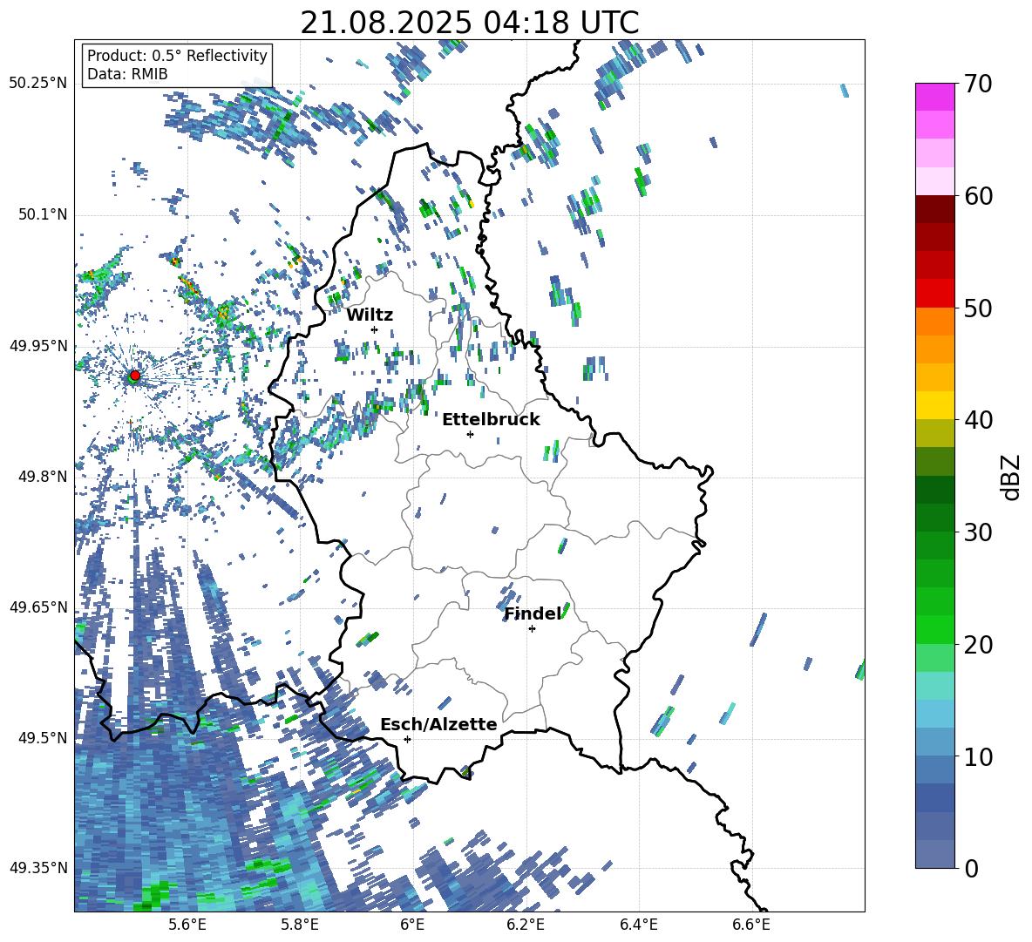Image resolution: width=1032 pixels, height=942 pixels.
Task: Click the 70 label on colorbar
Action: coord(979,84)
